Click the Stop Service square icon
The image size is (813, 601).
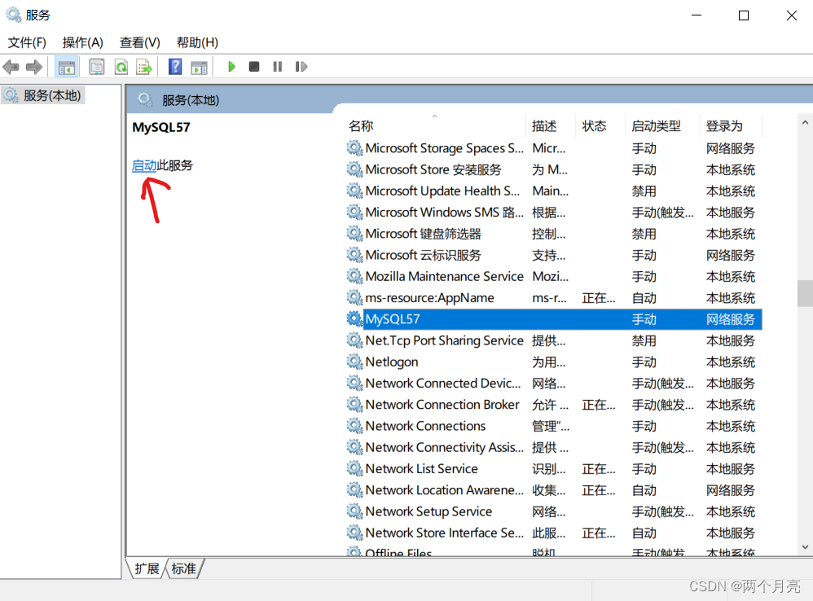254,67
